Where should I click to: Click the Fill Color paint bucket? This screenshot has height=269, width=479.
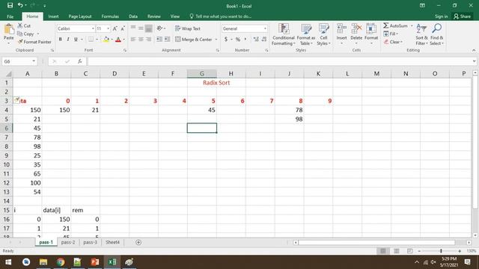pyautogui.click(x=106, y=40)
